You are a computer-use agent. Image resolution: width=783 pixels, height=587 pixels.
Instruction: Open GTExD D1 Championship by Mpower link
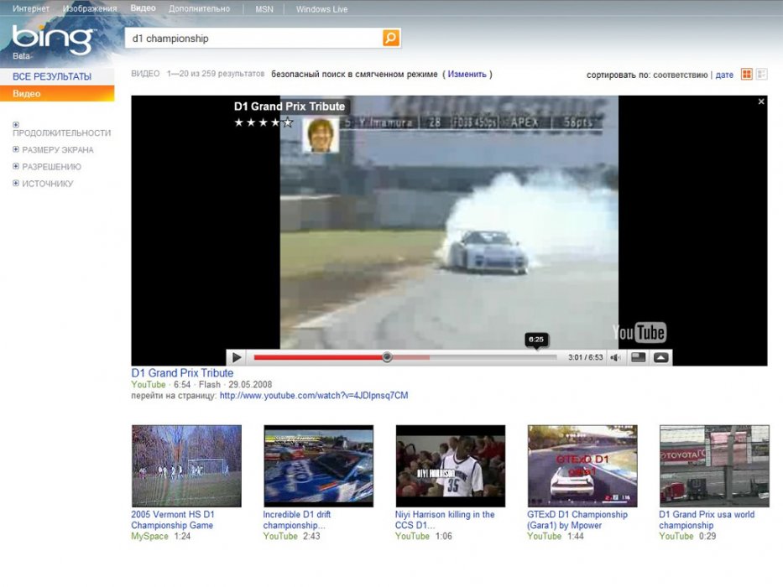click(577, 520)
